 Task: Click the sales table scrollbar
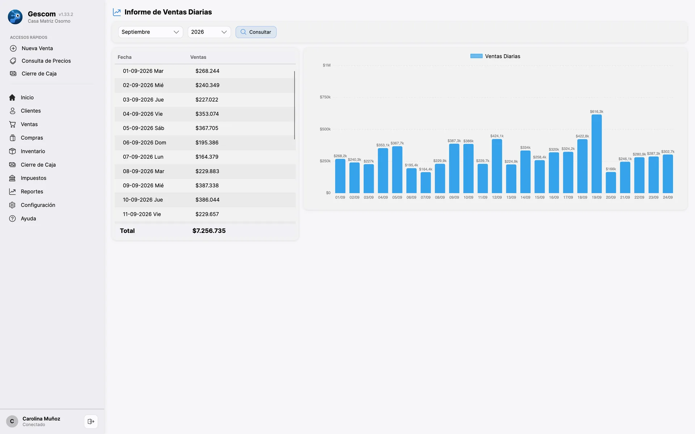tap(294, 105)
